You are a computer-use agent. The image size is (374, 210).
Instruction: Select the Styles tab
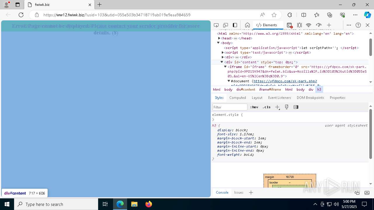click(x=219, y=98)
